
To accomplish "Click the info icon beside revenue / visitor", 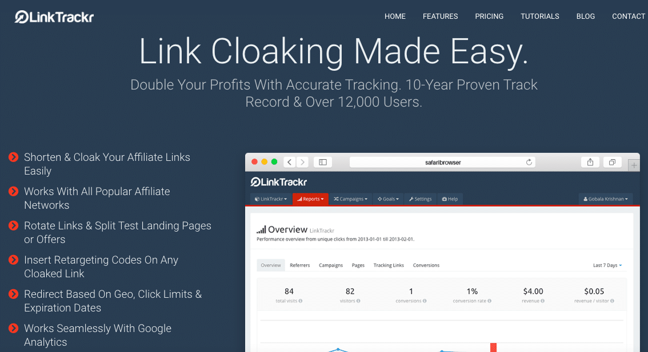I will 612,301.
